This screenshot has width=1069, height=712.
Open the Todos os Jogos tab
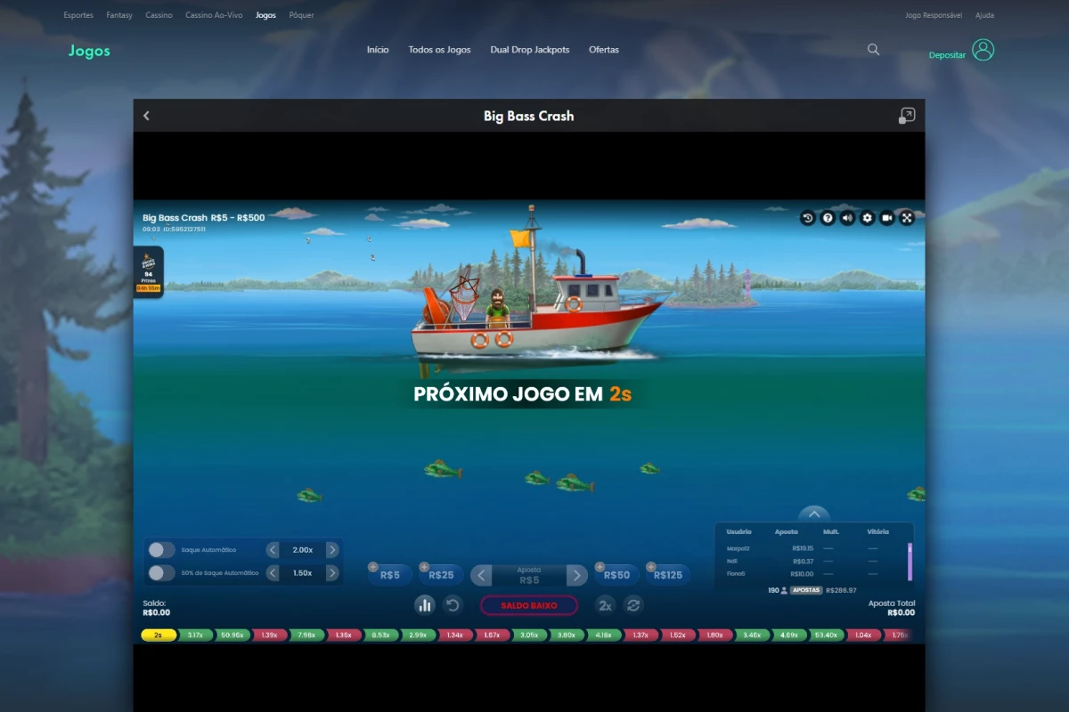click(x=439, y=50)
